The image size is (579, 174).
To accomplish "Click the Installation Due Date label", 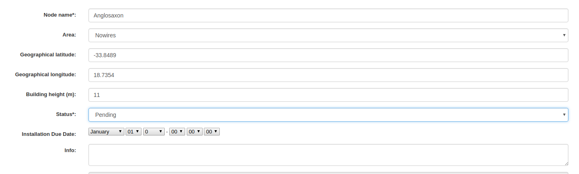I will coord(49,134).
